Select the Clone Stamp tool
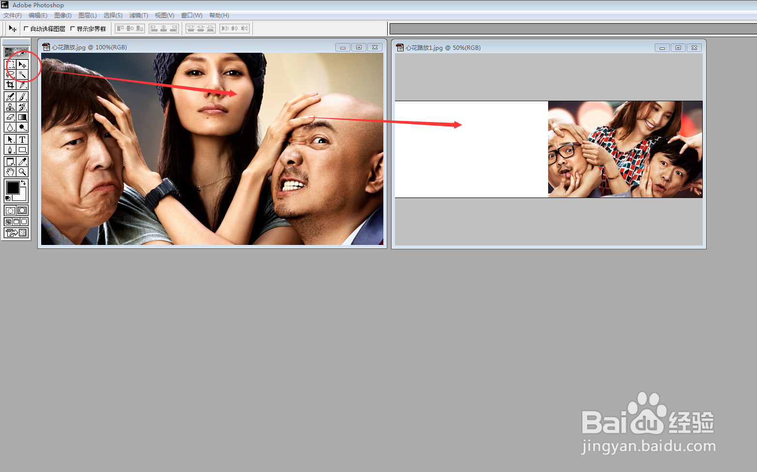The image size is (757, 472). pyautogui.click(x=10, y=107)
